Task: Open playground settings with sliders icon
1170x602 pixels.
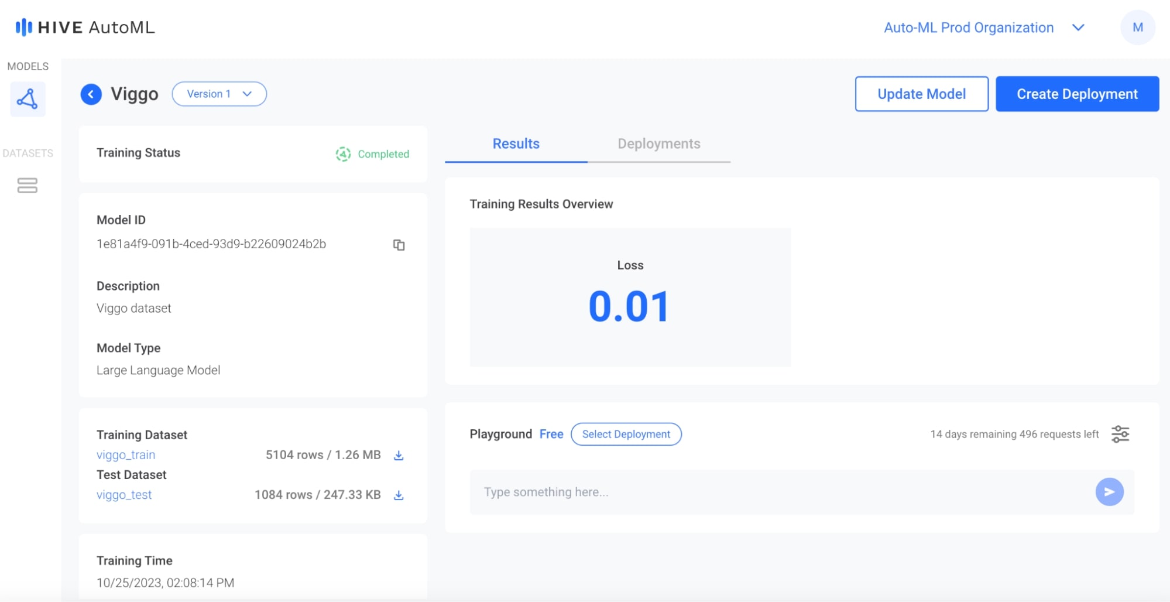Action: pos(1121,435)
